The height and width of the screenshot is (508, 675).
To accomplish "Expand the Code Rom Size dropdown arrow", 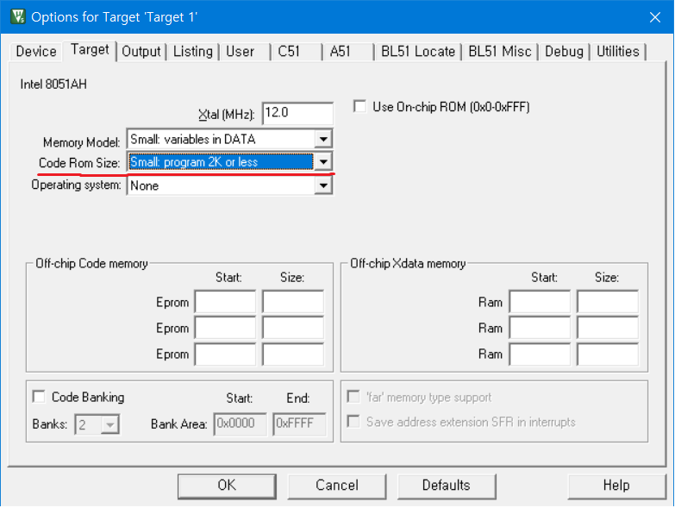I will 323,162.
